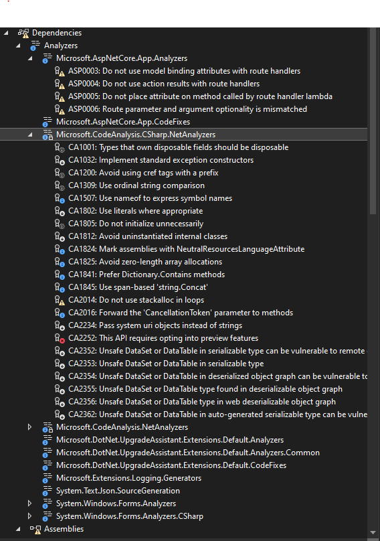
Task: Select UpgradeAssistant Default.CodeFixes item
Action: pyautogui.click(x=171, y=465)
